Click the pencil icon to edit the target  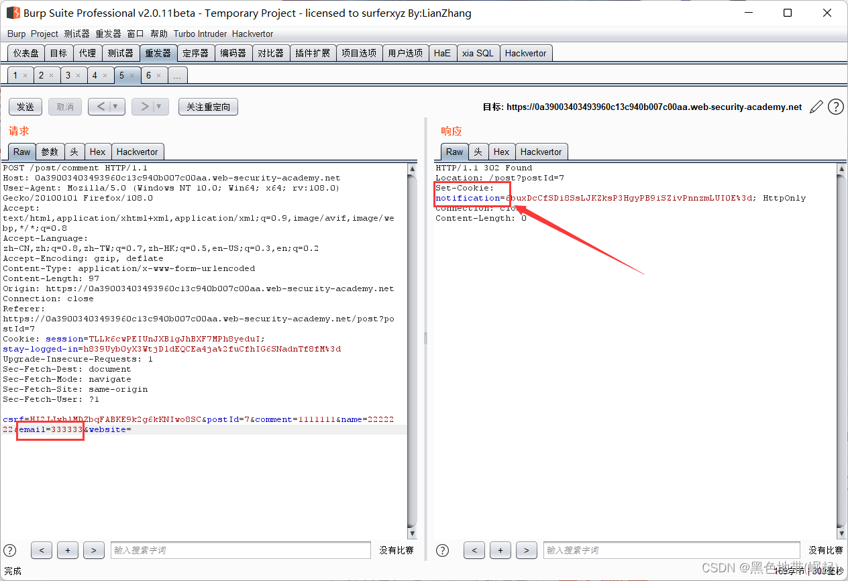click(x=816, y=107)
